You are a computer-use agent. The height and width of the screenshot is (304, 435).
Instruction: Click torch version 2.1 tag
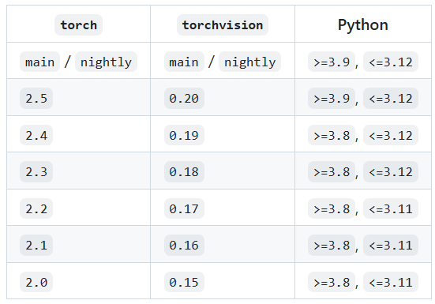(x=36, y=246)
